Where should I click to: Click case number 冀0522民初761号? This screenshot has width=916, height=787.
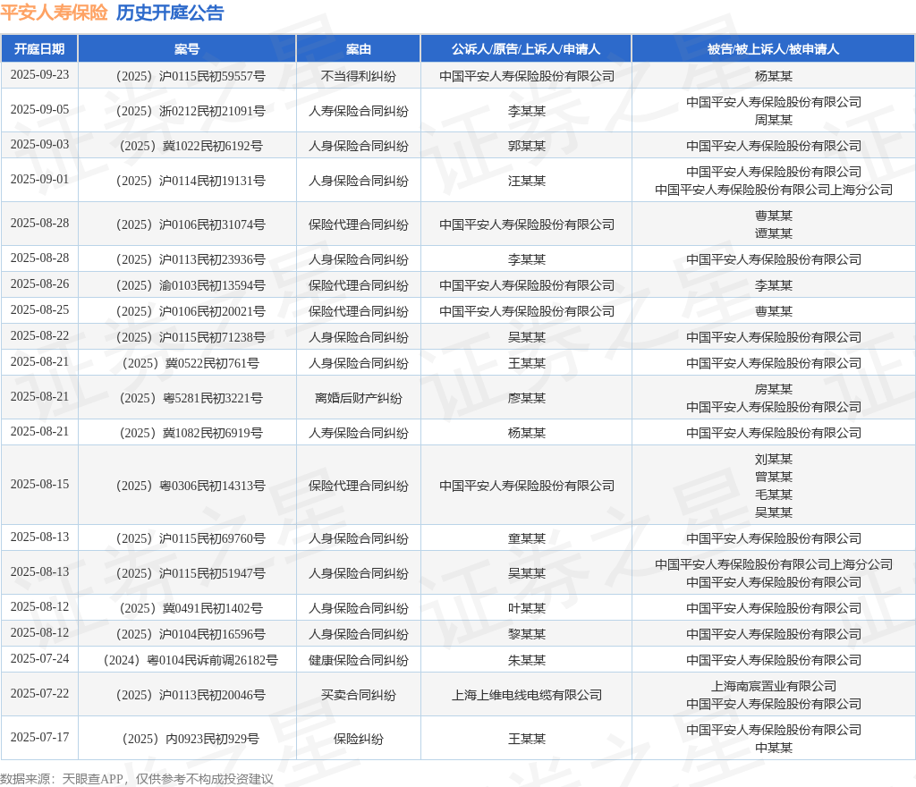tap(191, 364)
